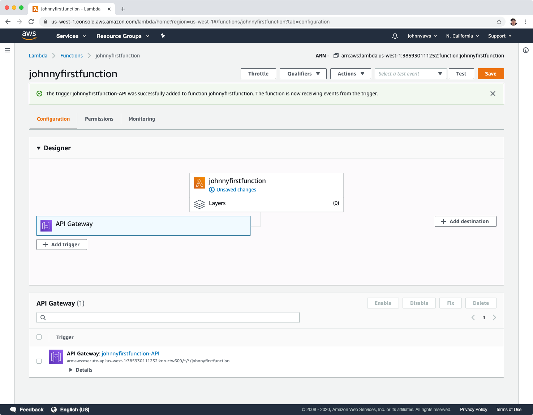The width and height of the screenshot is (533, 415).
Task: Open the N. California region dropdown
Action: pyautogui.click(x=463, y=36)
